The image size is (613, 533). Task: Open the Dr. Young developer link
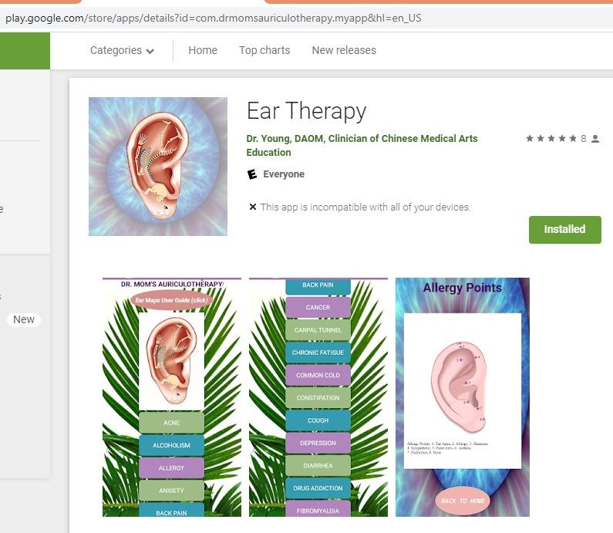click(x=362, y=138)
